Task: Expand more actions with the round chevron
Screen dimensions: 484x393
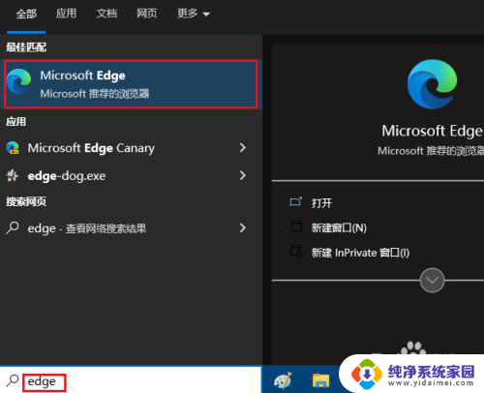Action: click(x=432, y=280)
